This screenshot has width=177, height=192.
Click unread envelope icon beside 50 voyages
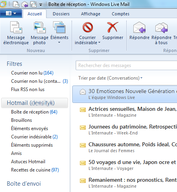tap(83, 163)
